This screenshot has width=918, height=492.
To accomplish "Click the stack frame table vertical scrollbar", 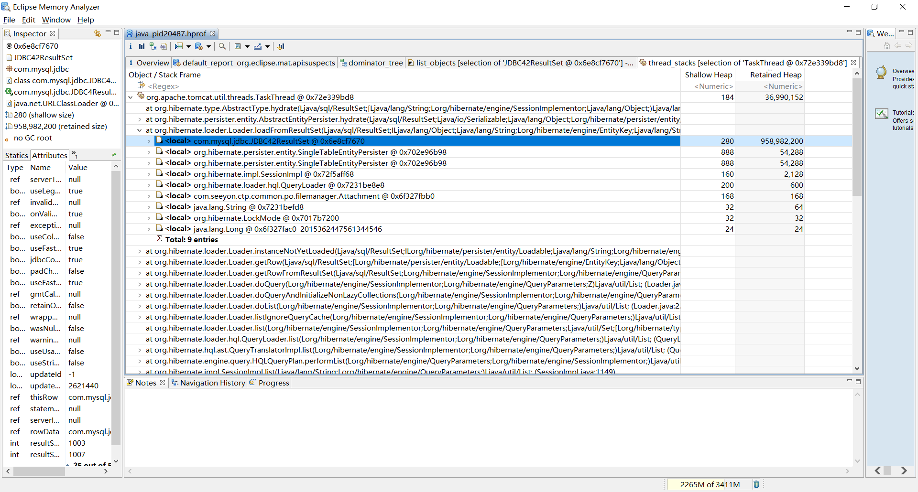I will 857,137.
